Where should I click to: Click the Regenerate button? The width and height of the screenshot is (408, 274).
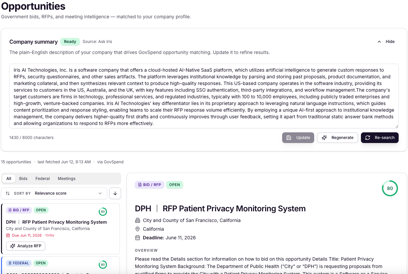[x=338, y=138]
